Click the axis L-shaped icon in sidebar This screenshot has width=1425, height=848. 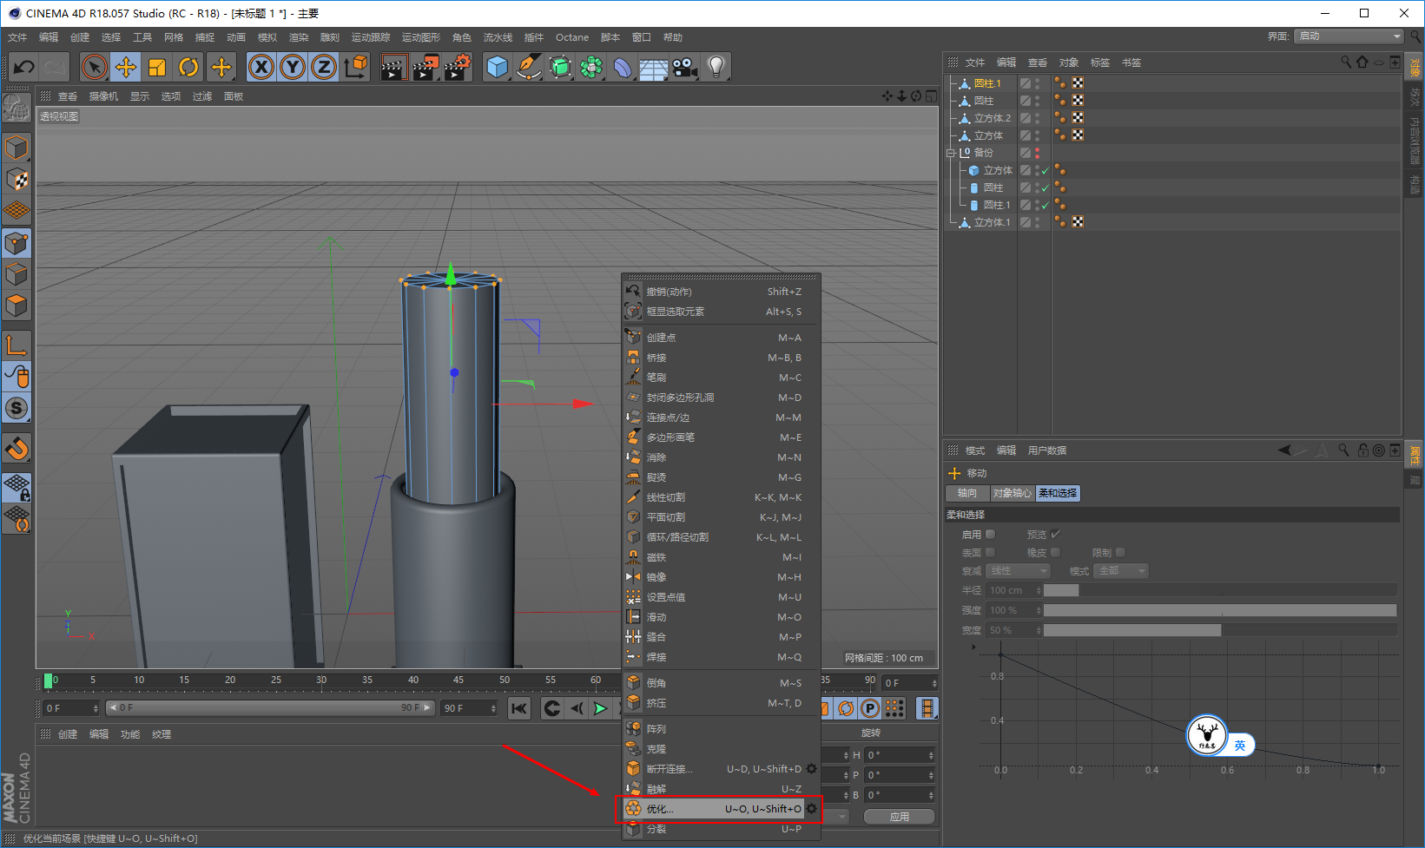point(16,345)
